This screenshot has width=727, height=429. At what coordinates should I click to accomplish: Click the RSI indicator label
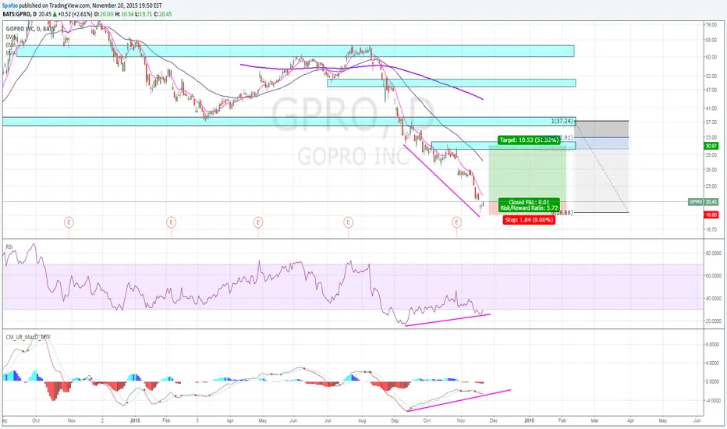click(9, 246)
